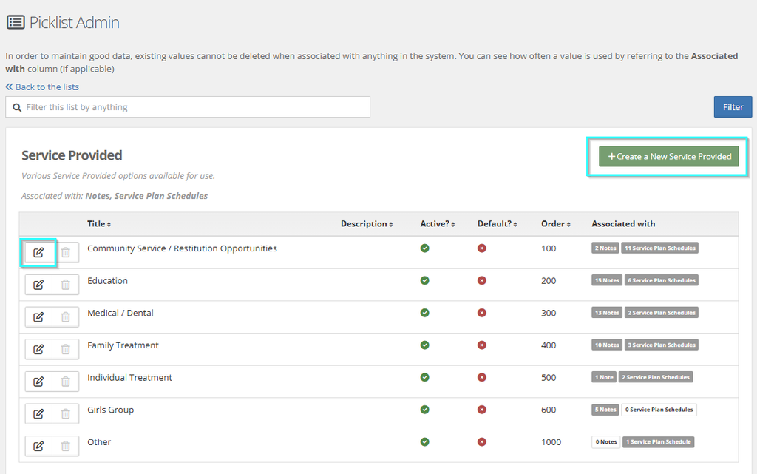Sort the list by Order column
757x474 pixels.
(x=556, y=224)
